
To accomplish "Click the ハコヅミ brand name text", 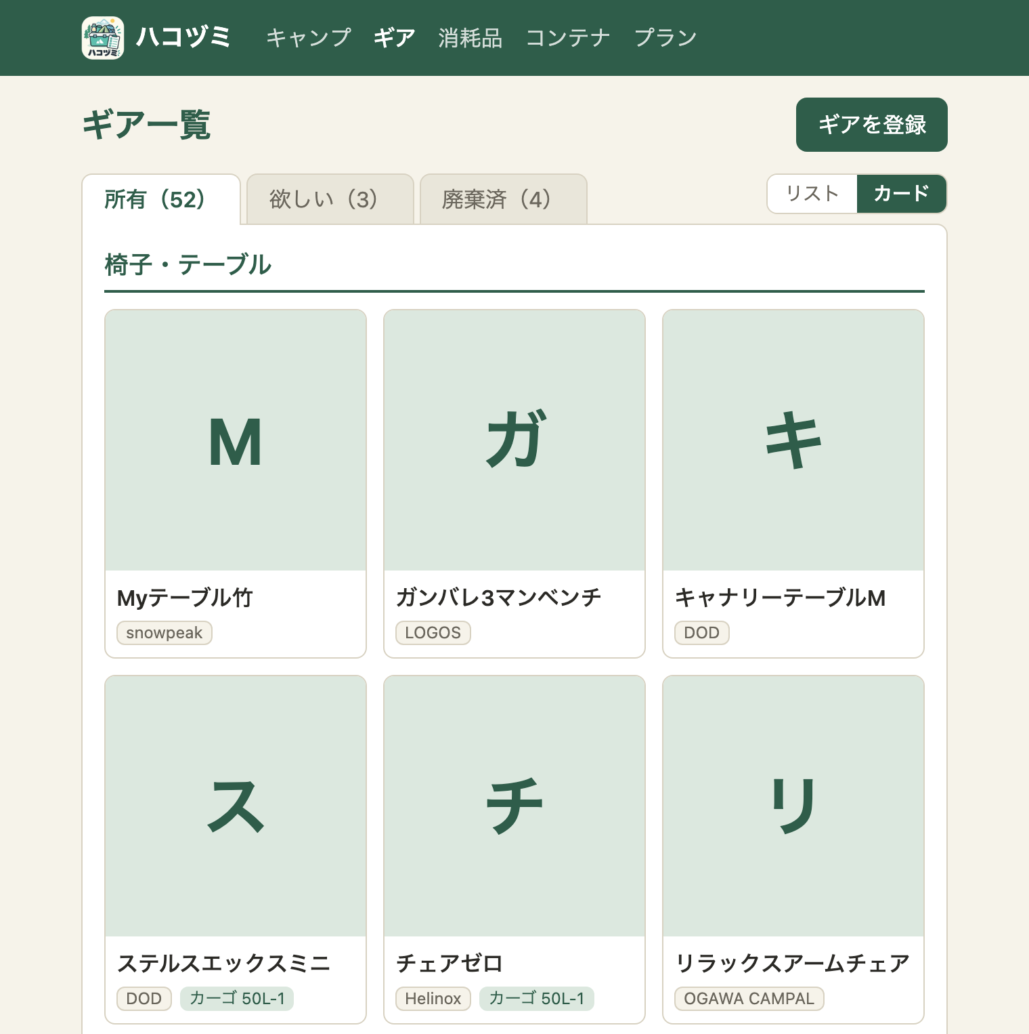I will click(183, 38).
